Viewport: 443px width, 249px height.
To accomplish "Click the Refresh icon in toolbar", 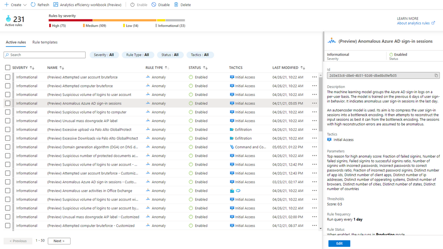I will coord(33,5).
